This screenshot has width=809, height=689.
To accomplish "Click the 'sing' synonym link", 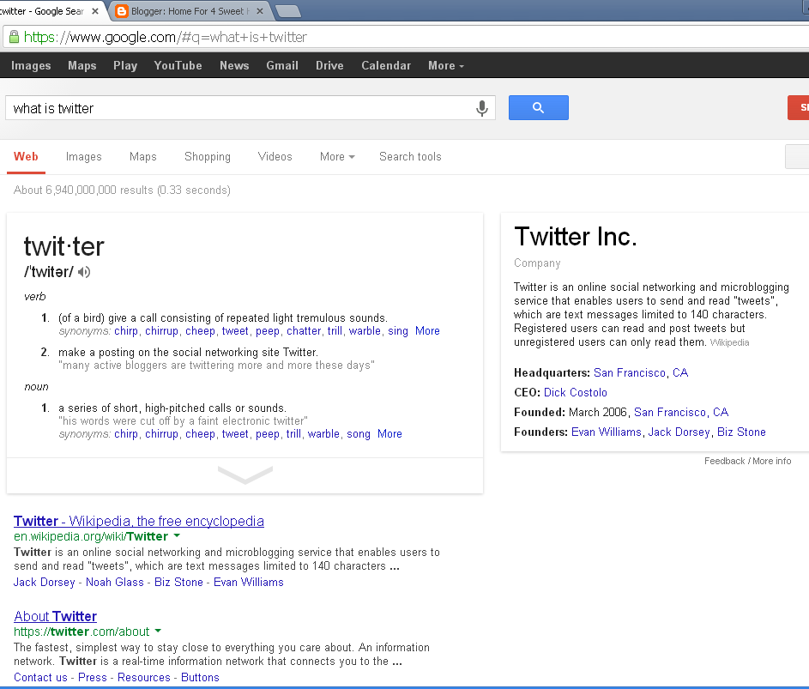I will [x=398, y=331].
